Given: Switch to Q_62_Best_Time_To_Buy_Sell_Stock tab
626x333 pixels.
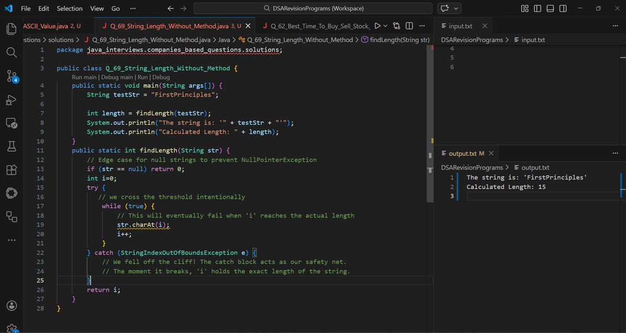Looking at the screenshot, I should point(316,26).
